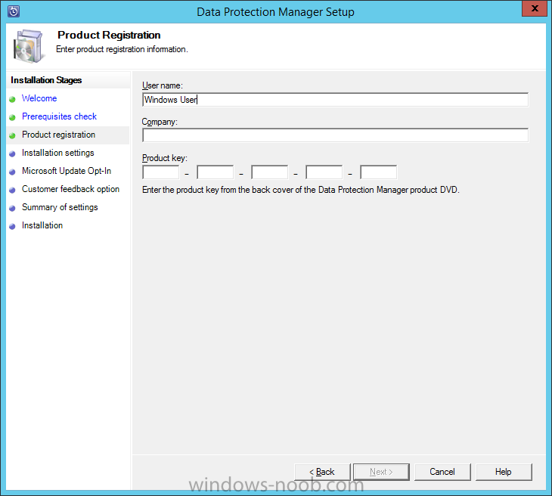Viewport: 552px width, 496px height.
Task: Click 'Enter product registration information.' subtitle
Action: (122, 49)
